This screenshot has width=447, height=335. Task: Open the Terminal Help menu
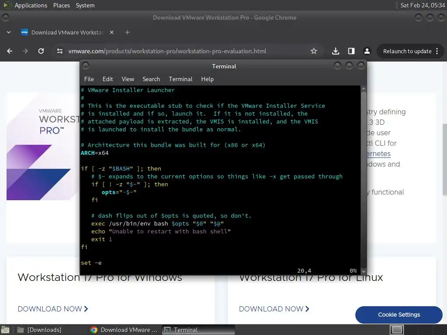(x=207, y=79)
